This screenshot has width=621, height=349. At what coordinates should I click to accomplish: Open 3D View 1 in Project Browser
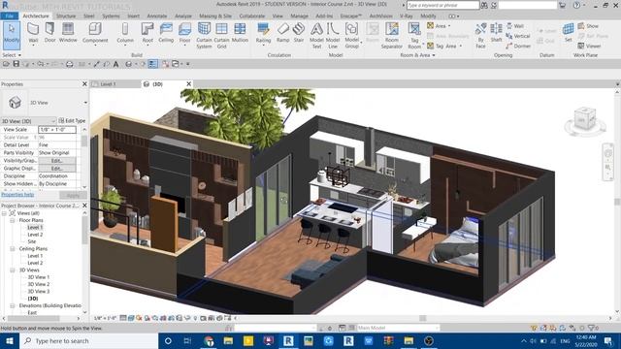39,277
